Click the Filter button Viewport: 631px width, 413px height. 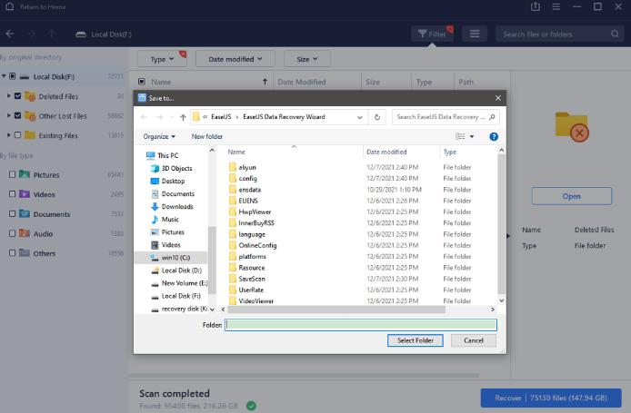pyautogui.click(x=432, y=34)
